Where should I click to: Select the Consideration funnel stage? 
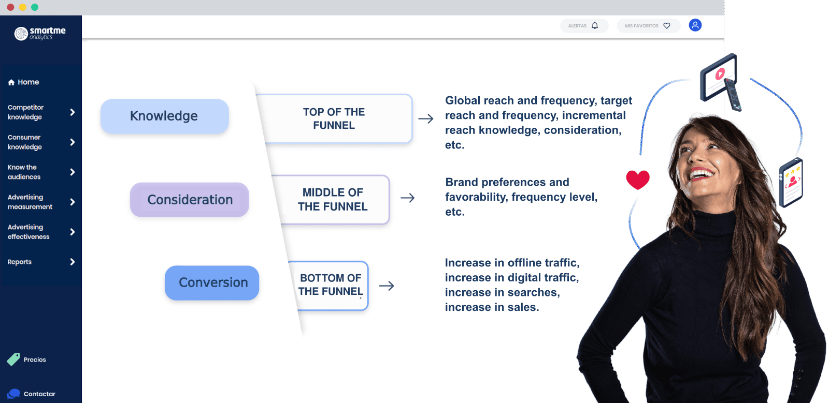(190, 200)
